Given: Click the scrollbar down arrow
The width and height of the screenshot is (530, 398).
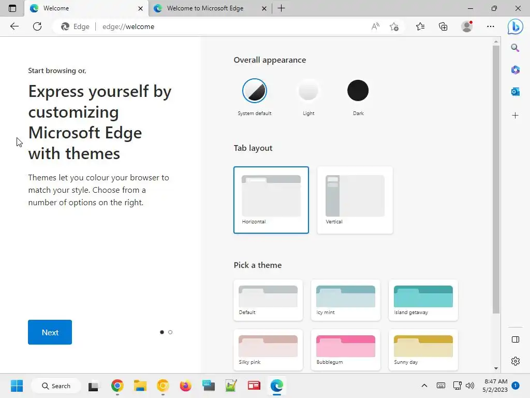Looking at the screenshot, I should coord(496,368).
